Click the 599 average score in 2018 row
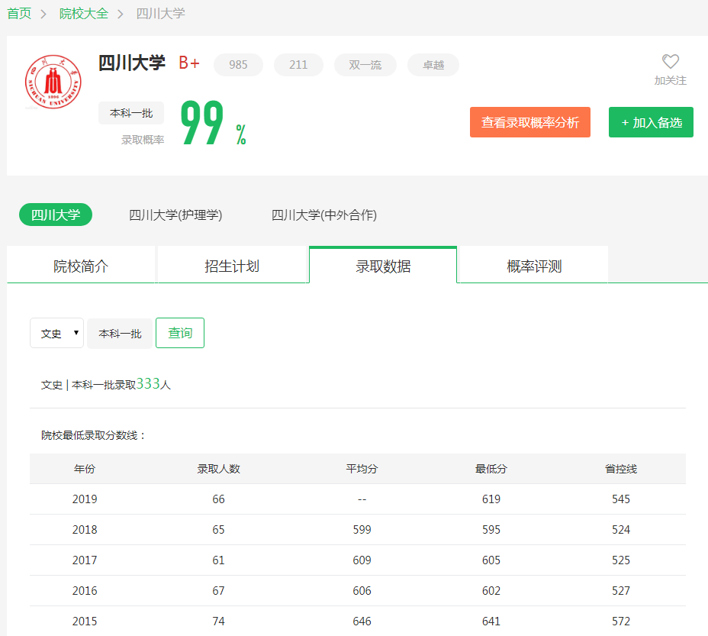Screen dimensions: 708x636 coord(362,529)
